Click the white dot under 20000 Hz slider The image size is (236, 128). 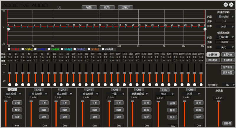201,84
